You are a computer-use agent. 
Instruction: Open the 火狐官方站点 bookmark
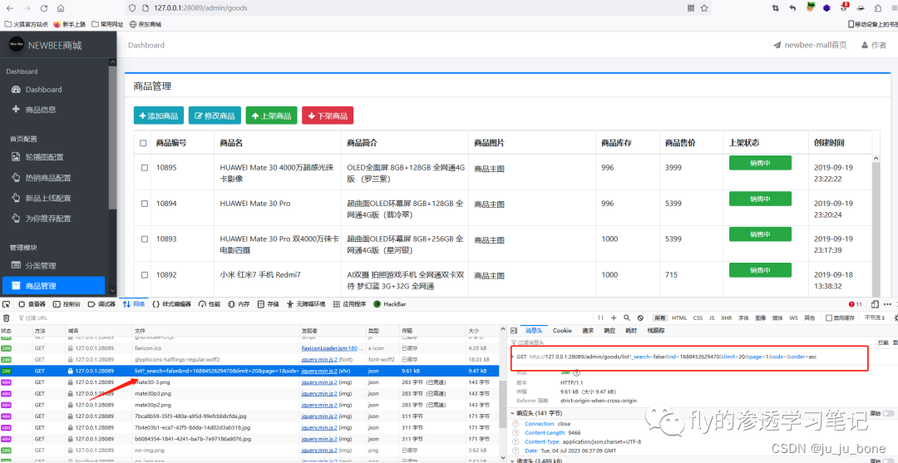pos(27,24)
